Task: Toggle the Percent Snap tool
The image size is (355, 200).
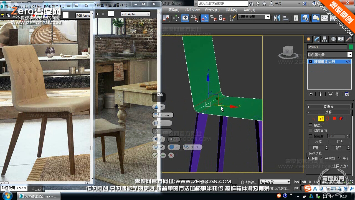Action: click(x=213, y=18)
